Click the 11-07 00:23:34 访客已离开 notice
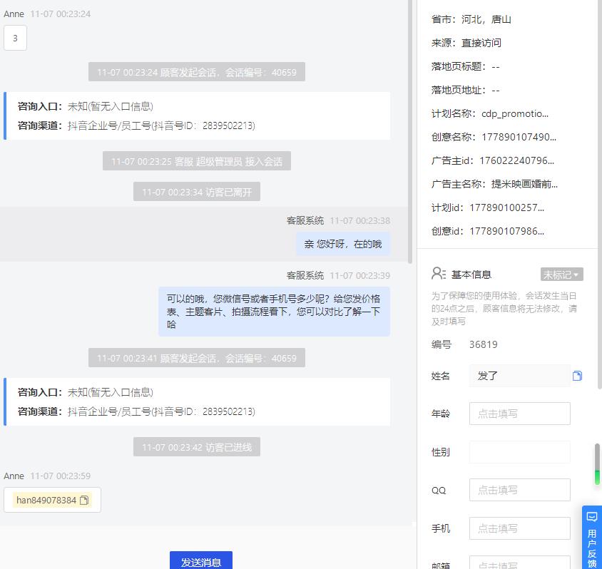Viewport: 602px width, 569px height. (197, 192)
